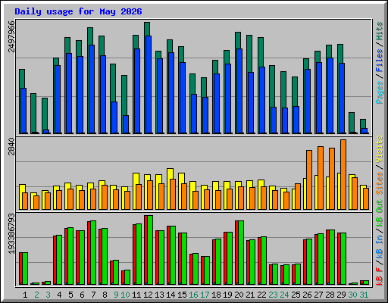The width and height of the screenshot is (388, 303).
Task: Click the "Daily usage for May 2026" title
Action: pos(78,11)
